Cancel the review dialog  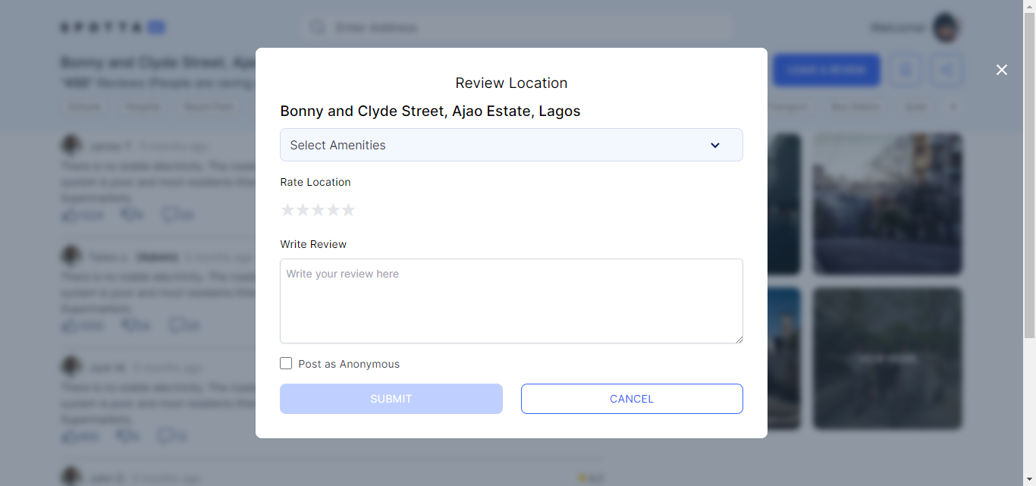(x=632, y=399)
